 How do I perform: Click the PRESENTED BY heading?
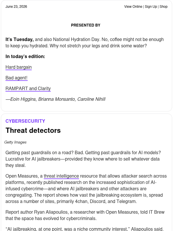tap(86, 25)
